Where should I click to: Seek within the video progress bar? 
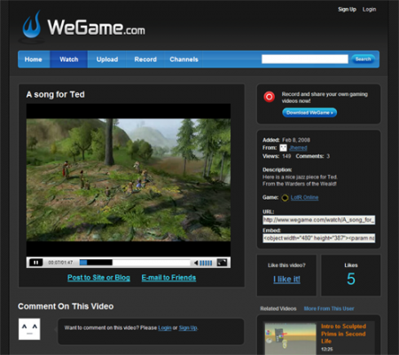135,263
